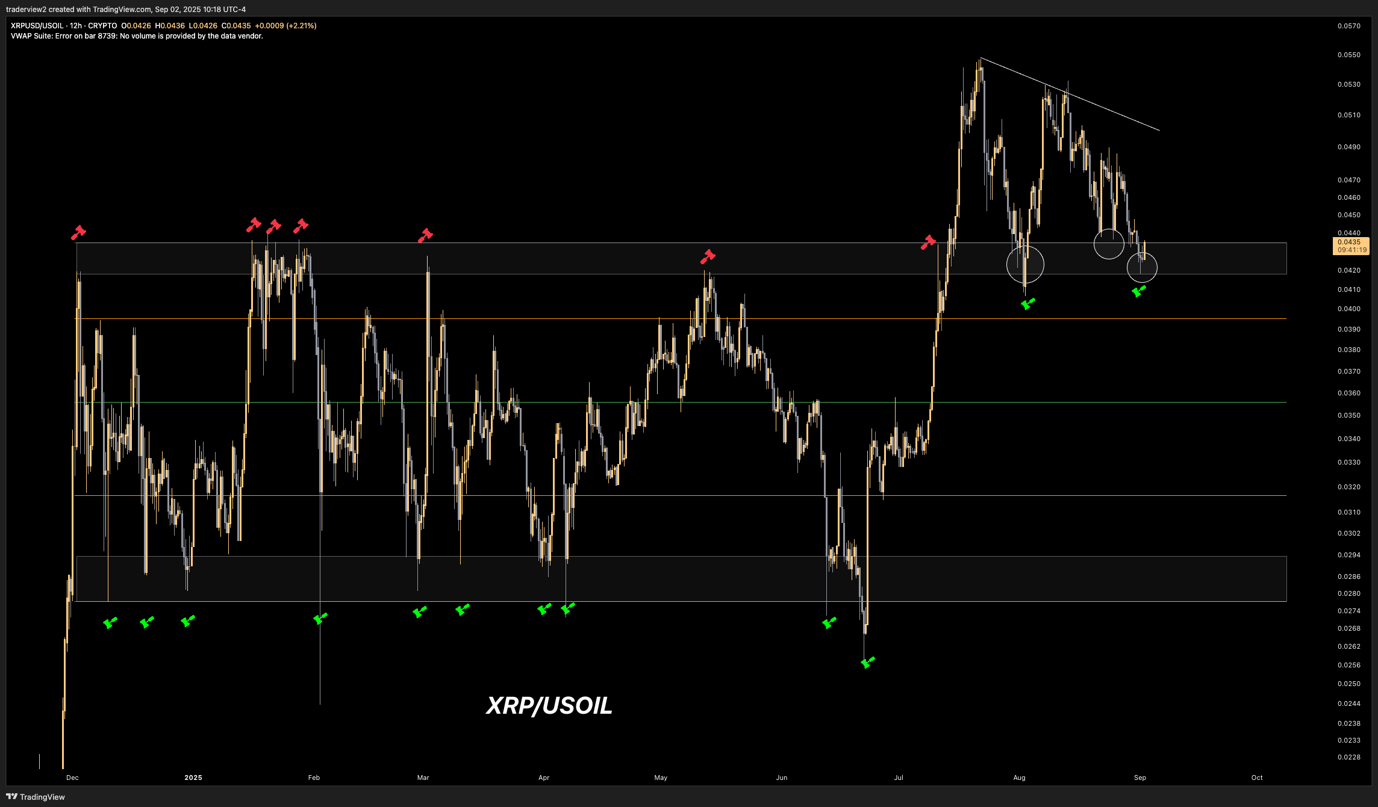Open the XRPUSD/USOIL symbol name

point(36,26)
